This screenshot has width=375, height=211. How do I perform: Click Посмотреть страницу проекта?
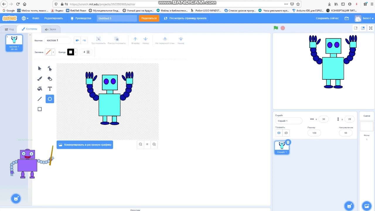pyautogui.click(x=185, y=18)
